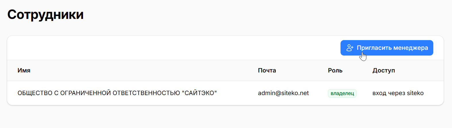Screen dimensions: 452x128
Task: Click the word ОТВЕТСТВЕННОСТЬЮ in the employee name
Action: [x=146, y=93]
